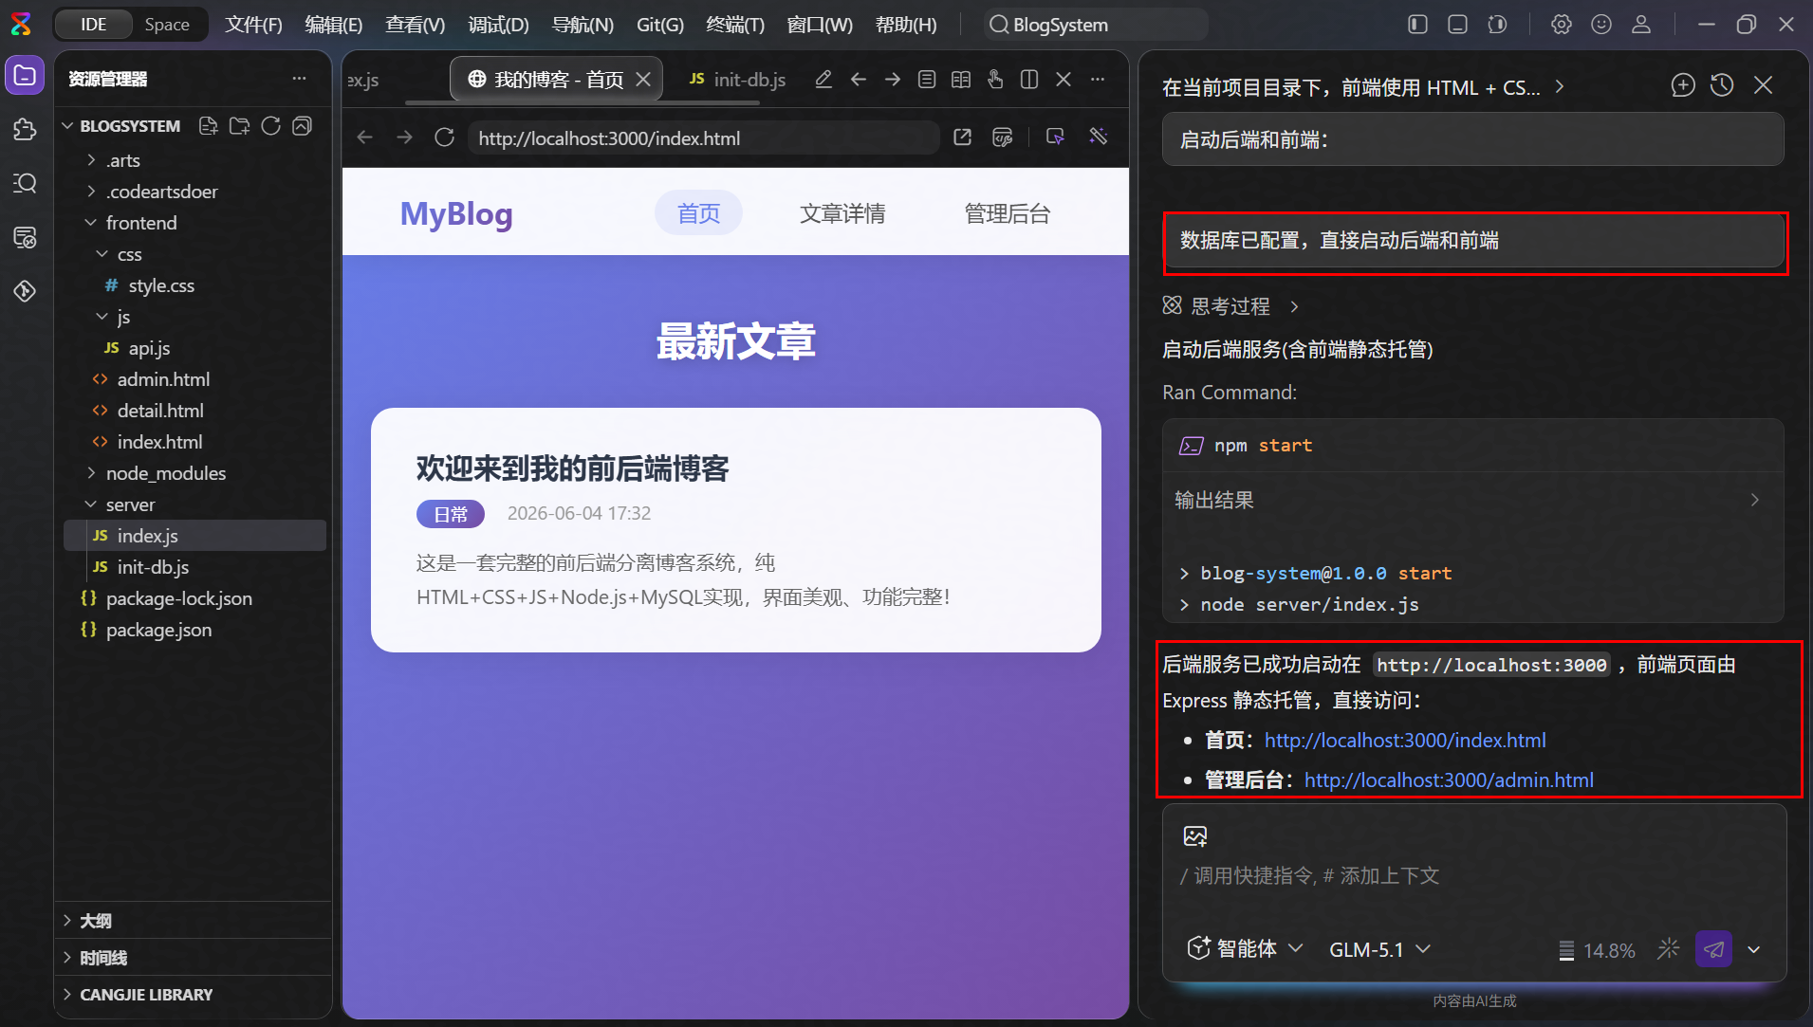The width and height of the screenshot is (1813, 1027).
Task: Click 文章详情 in the blog navigation
Action: point(842,213)
